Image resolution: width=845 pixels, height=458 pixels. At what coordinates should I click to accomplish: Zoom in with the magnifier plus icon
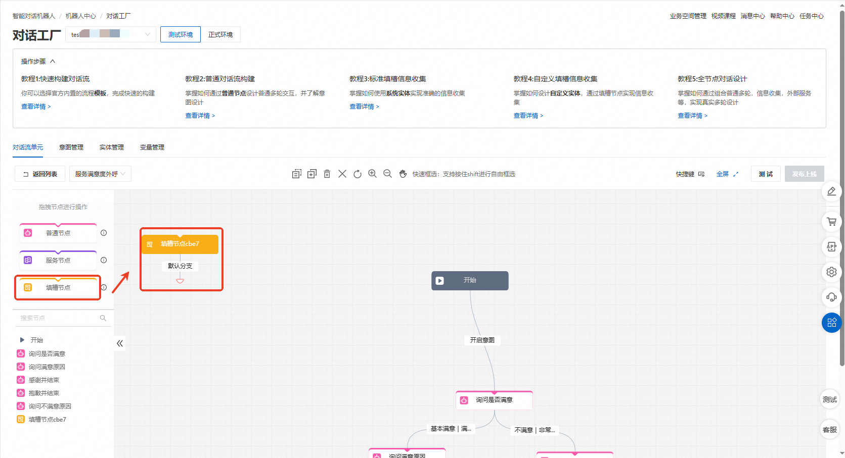pos(373,174)
